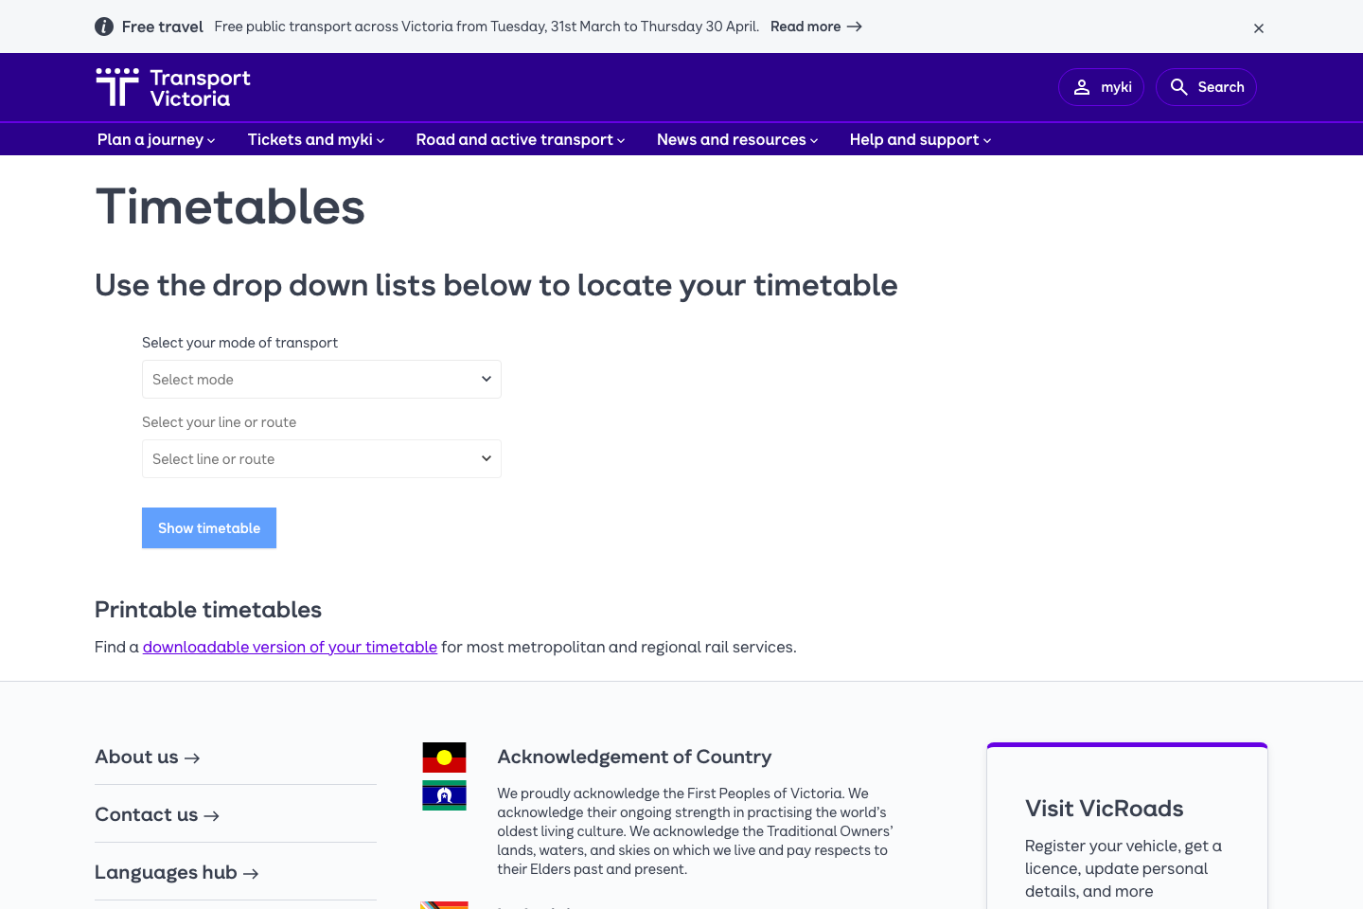Click the myki account person icon
1363x909 pixels.
click(x=1082, y=87)
